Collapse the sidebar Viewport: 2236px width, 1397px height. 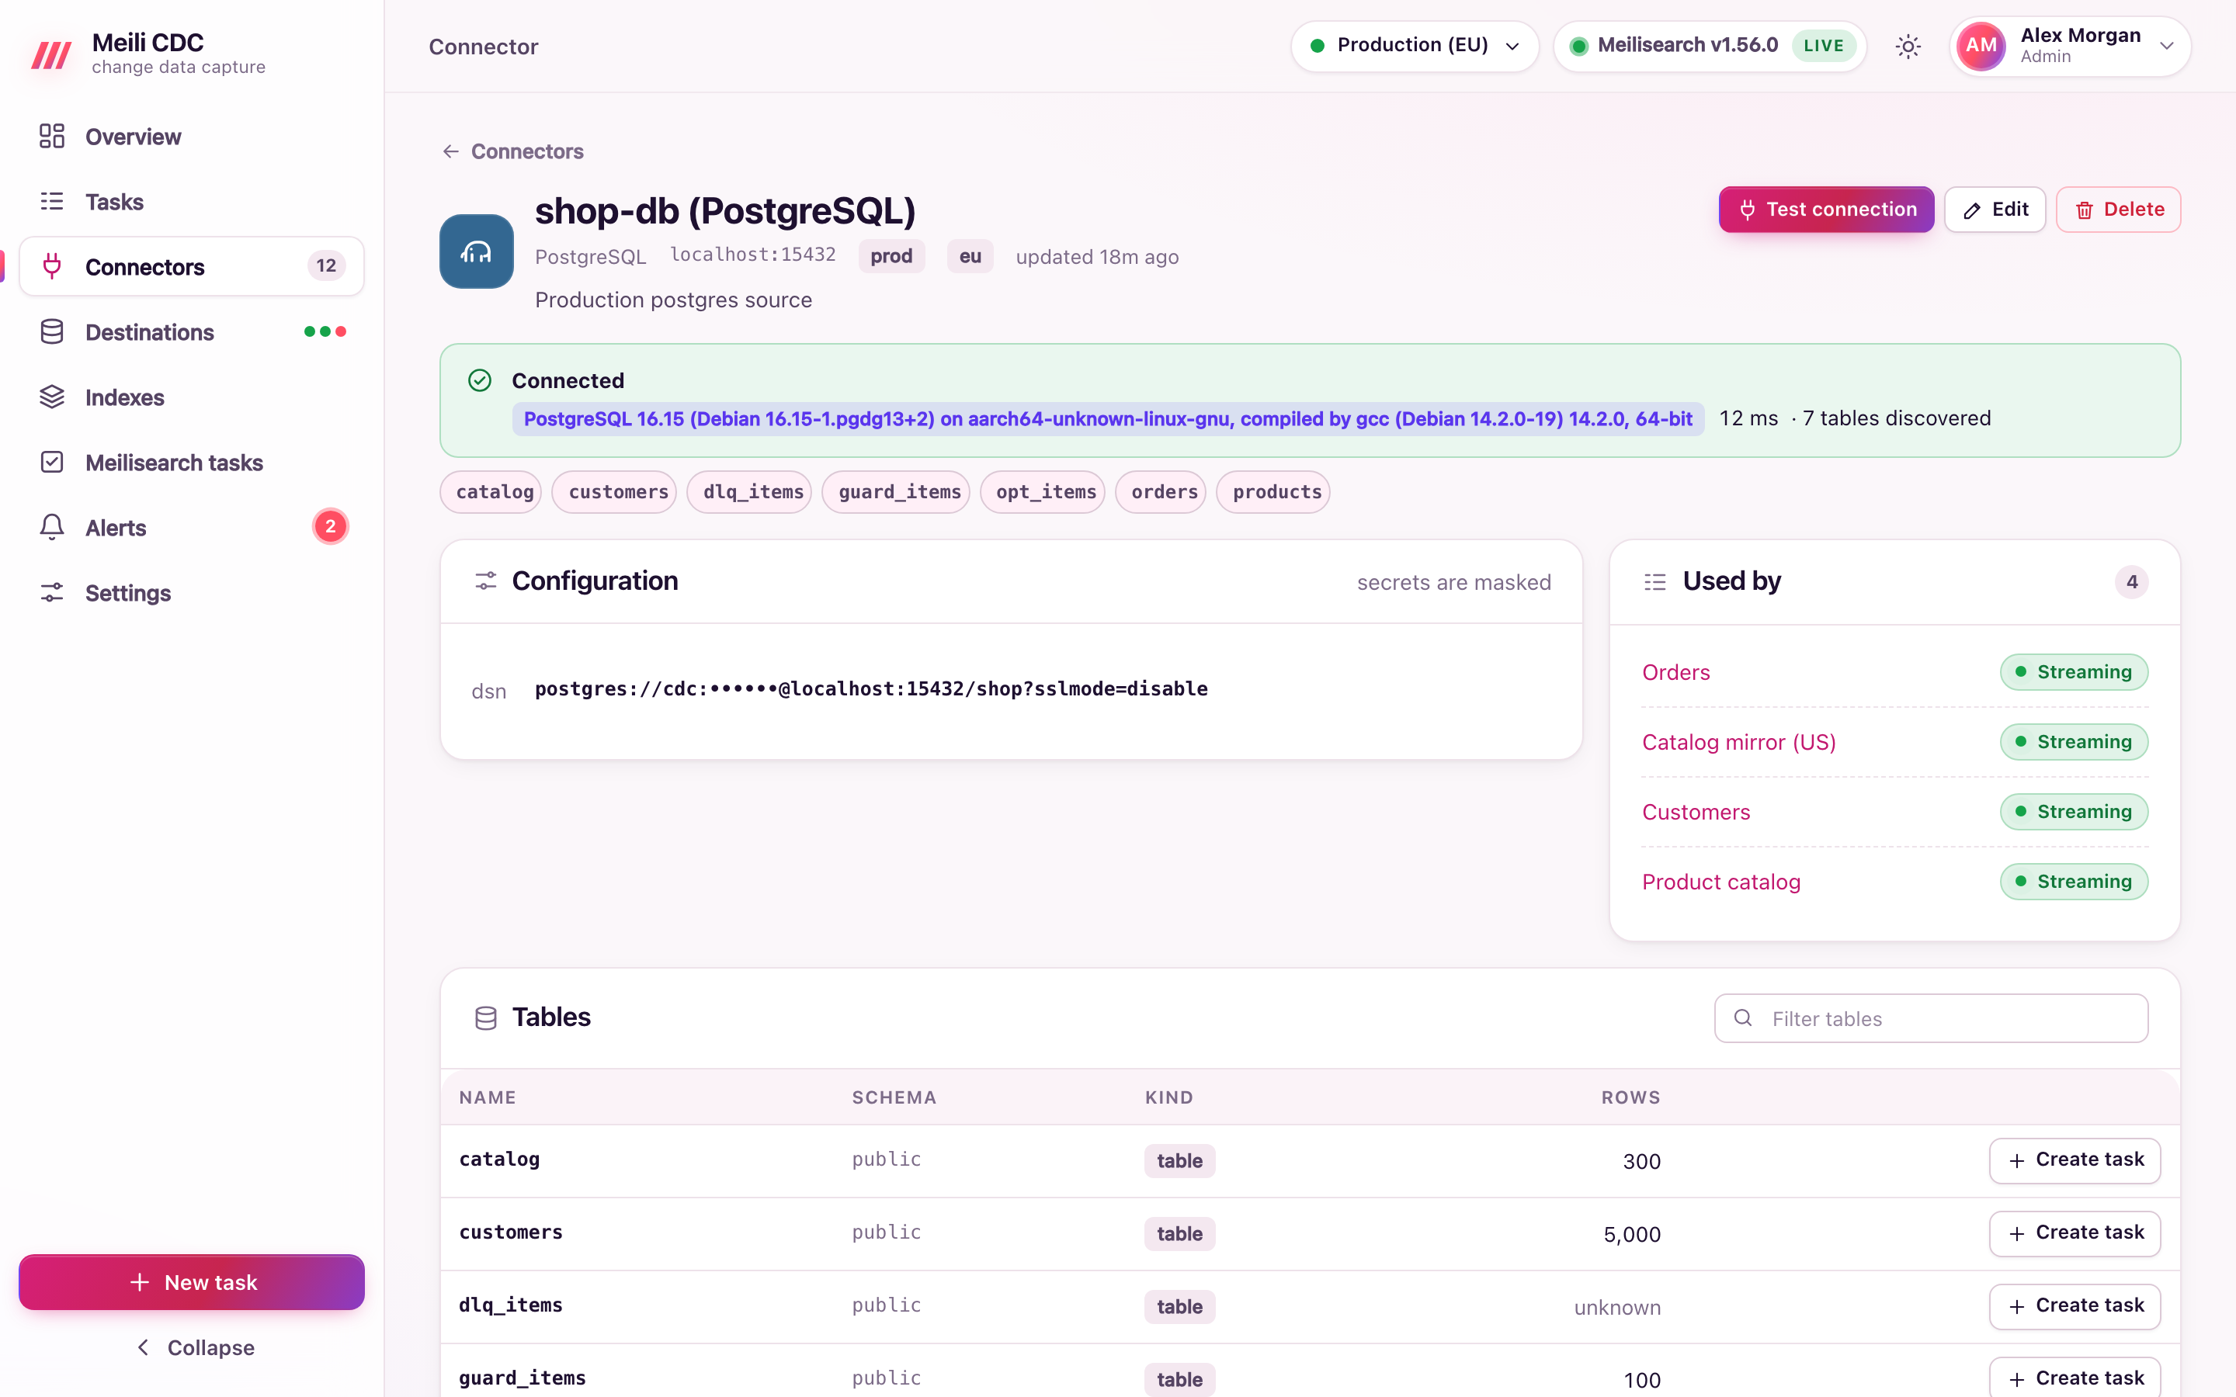(193, 1347)
